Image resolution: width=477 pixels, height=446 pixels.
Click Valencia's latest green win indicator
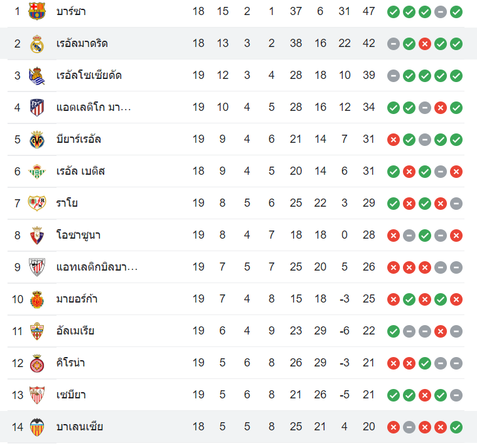(456, 427)
